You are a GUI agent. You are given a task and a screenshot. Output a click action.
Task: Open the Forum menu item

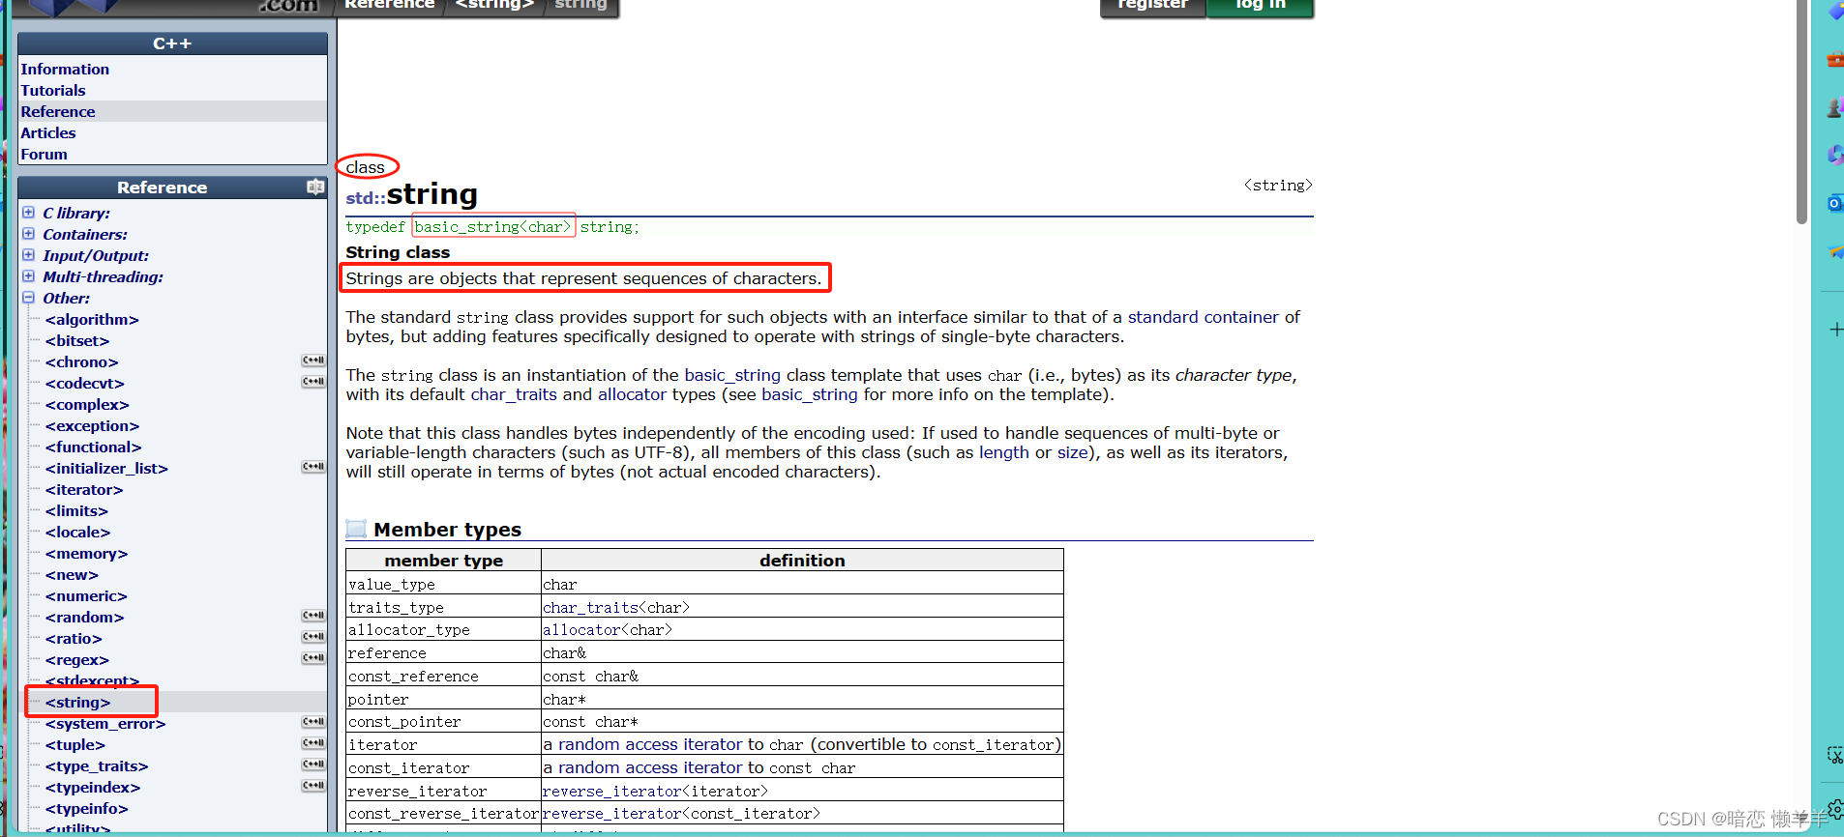click(45, 154)
